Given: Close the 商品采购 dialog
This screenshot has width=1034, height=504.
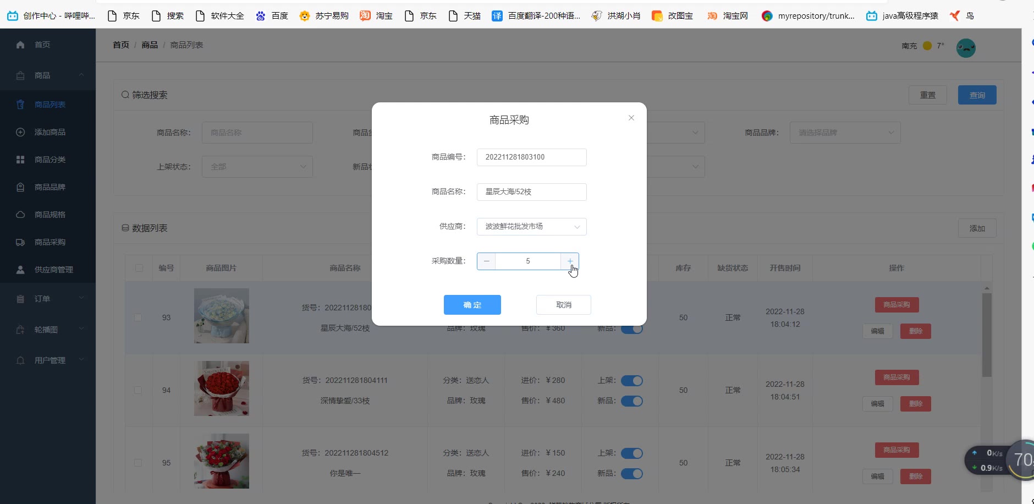Looking at the screenshot, I should point(631,118).
